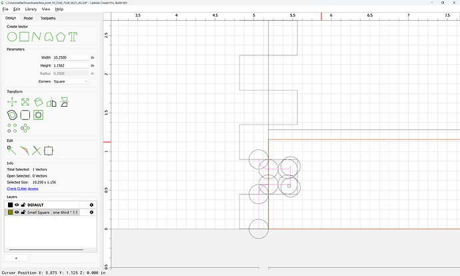The width and height of the screenshot is (460, 276).
Task: Click the Check Cutter Access link
Action: point(23,189)
